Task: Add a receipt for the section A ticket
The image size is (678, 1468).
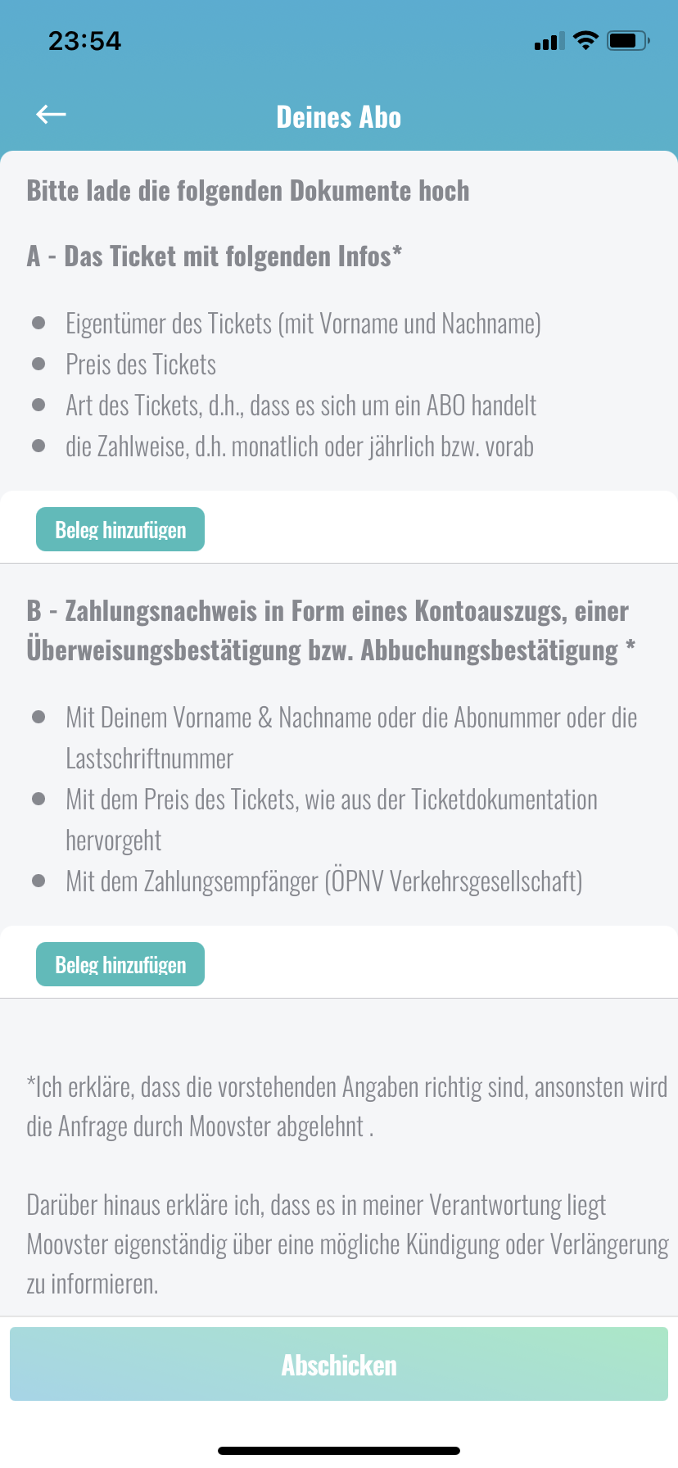Action: click(x=120, y=530)
